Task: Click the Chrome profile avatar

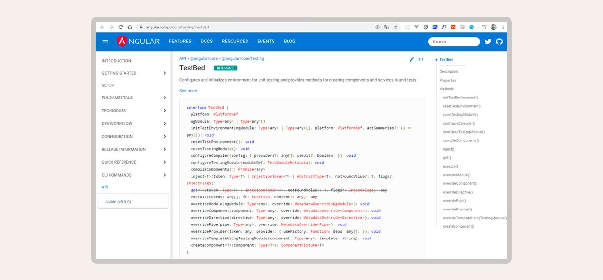Action: coord(493,27)
